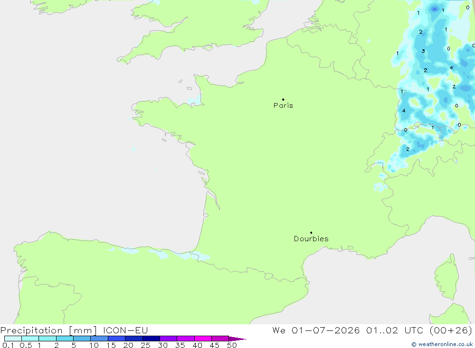The height and width of the screenshot is (348, 475).
Task: Click the weatheronline.co.uk copyright link
Action: click(x=442, y=344)
